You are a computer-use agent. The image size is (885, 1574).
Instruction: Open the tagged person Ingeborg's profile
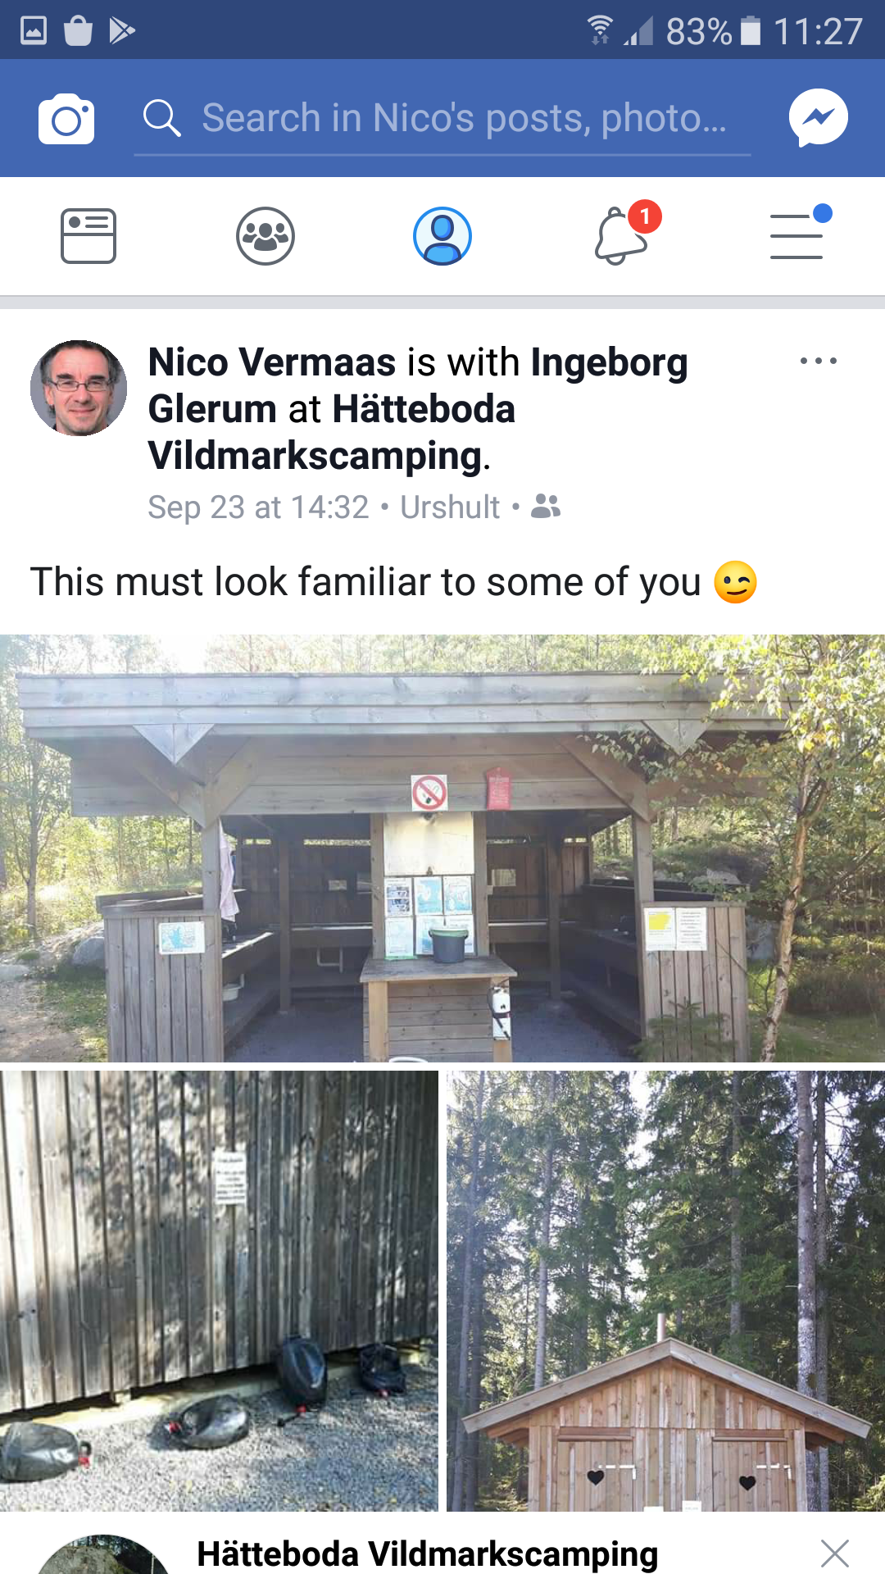tap(418, 385)
